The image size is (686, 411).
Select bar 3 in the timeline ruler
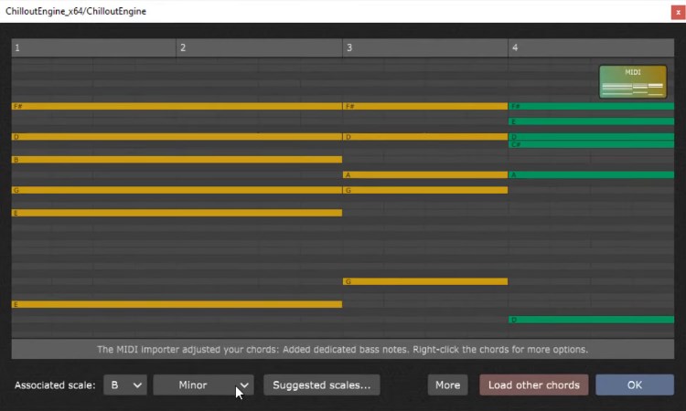(x=425, y=47)
